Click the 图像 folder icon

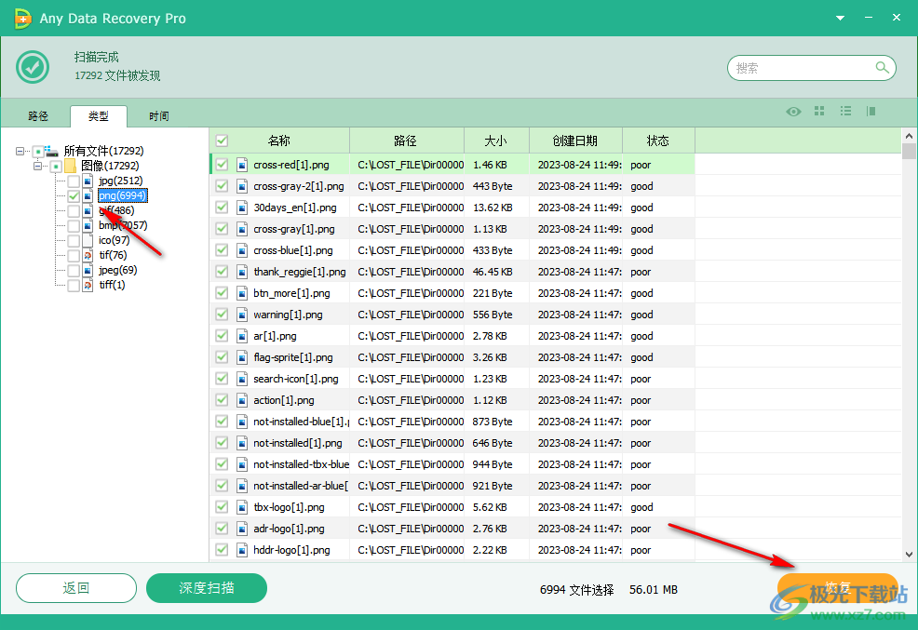70,167
